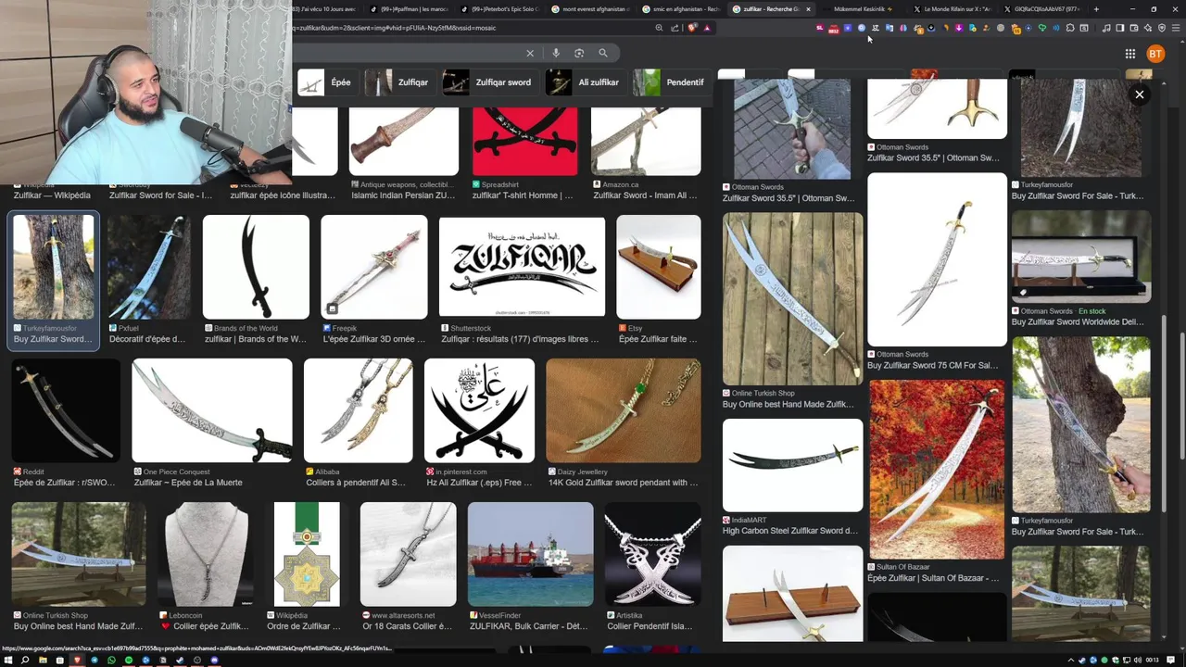Clear the Google search box text
Viewport: 1186px width, 667px height.
pos(530,53)
